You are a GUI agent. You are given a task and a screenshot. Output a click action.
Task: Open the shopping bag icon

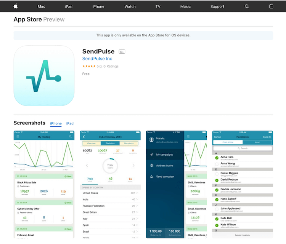tap(271, 6)
